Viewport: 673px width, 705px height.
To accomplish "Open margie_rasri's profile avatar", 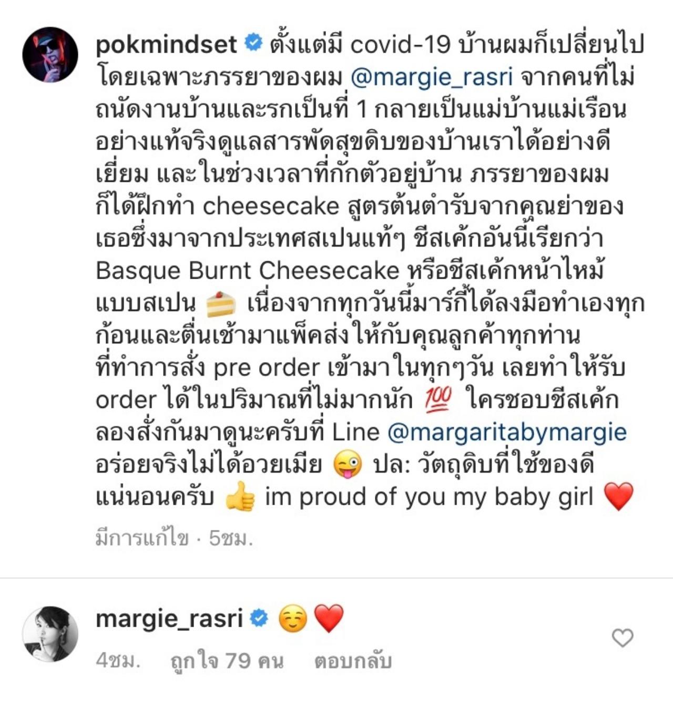I will click(x=50, y=634).
